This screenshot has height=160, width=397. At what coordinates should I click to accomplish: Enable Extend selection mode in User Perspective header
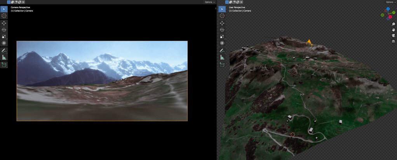tap(230, 2)
